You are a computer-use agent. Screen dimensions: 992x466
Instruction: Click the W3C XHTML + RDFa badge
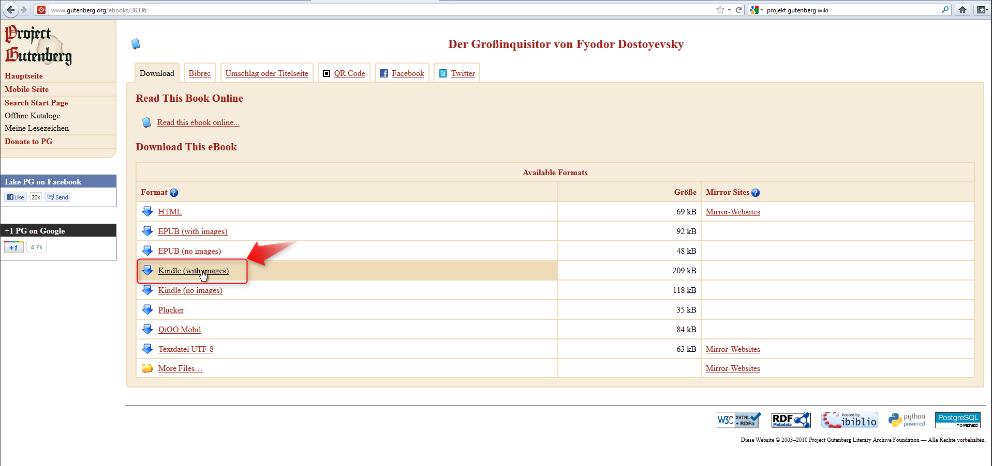click(x=738, y=420)
